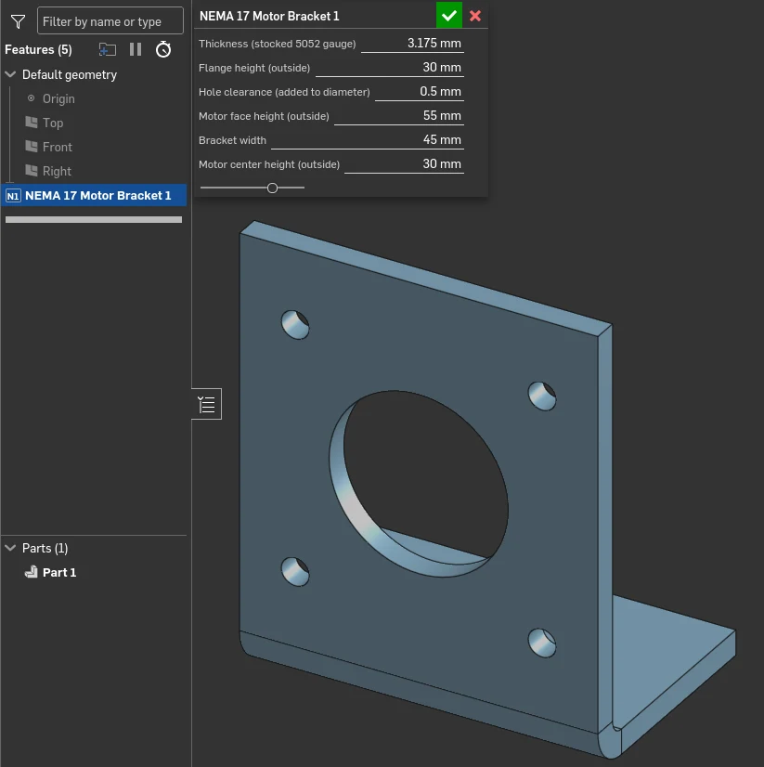Open regeneration times stopwatch icon
764x767 pixels.
coord(163,49)
